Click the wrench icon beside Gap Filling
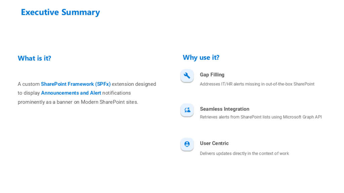 click(187, 76)
